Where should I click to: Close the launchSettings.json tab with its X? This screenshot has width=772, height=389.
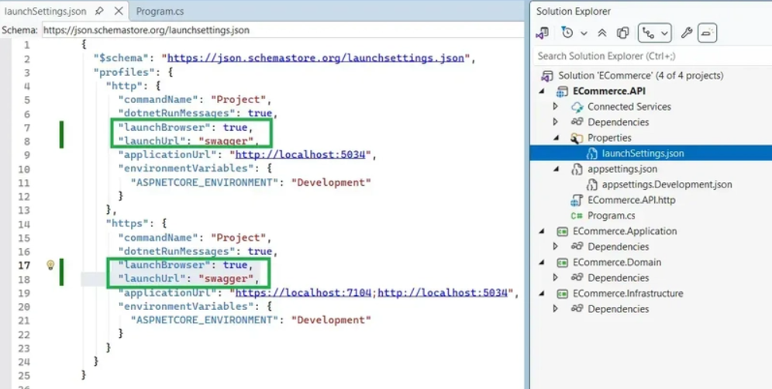click(x=119, y=11)
